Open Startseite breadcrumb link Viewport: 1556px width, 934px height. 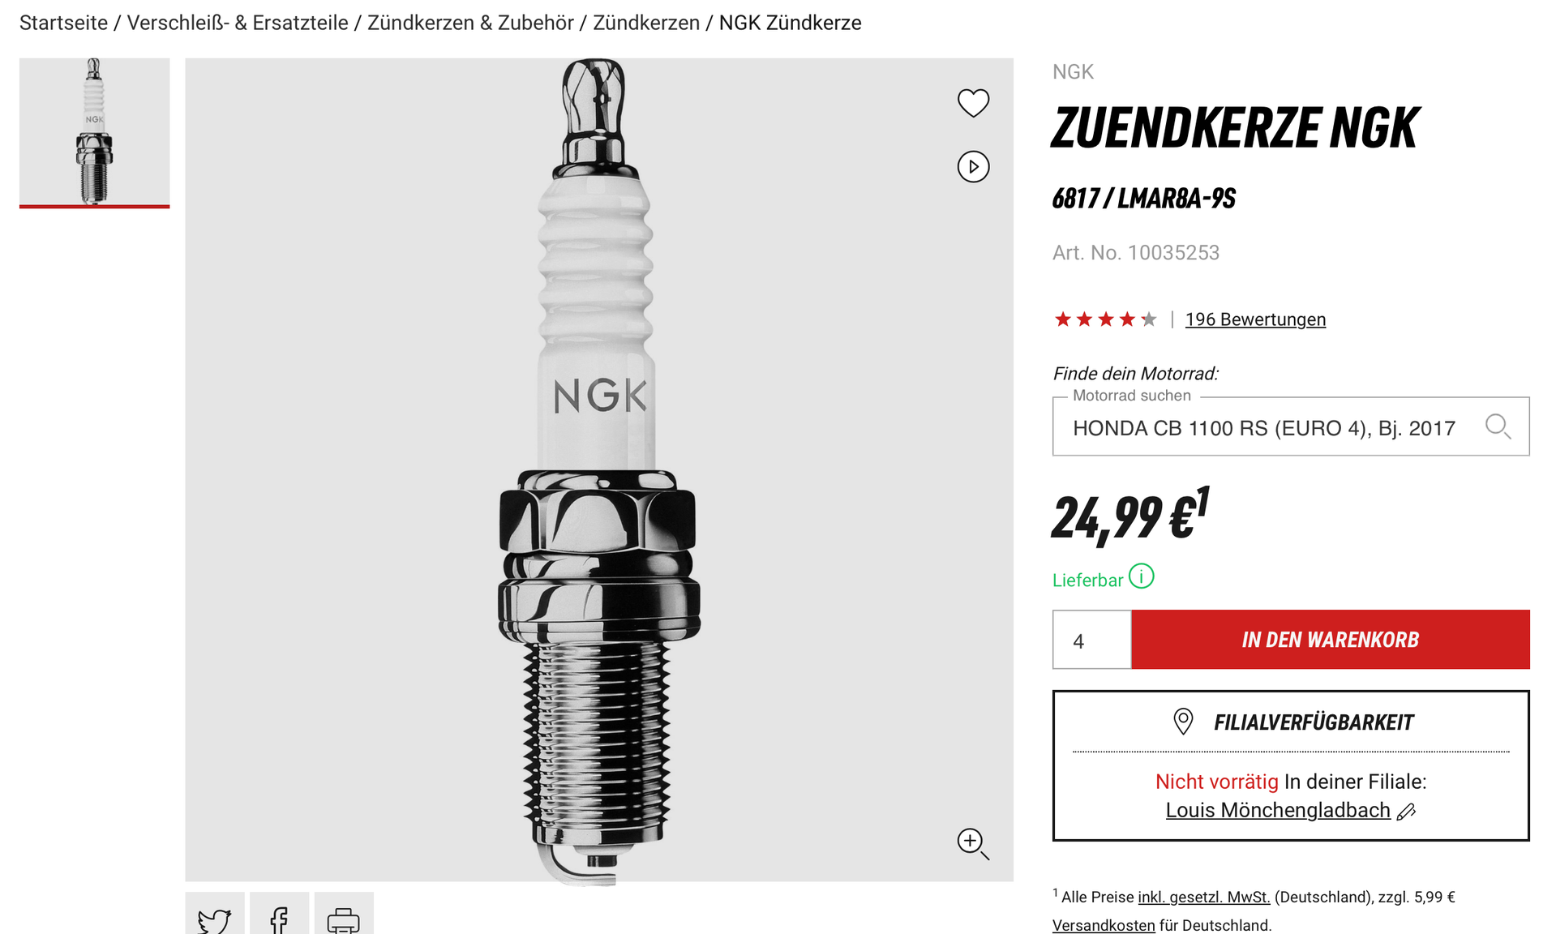63,23
